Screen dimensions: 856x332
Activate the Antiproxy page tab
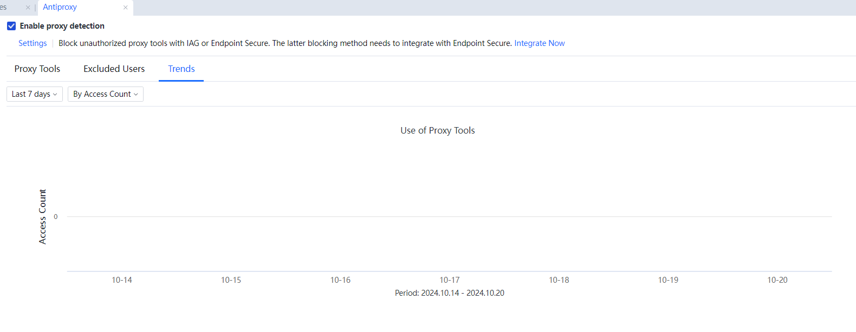tap(60, 7)
